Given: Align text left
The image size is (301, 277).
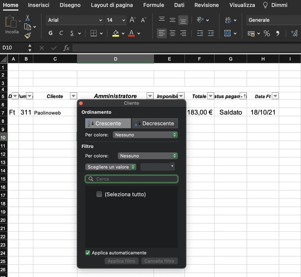Looking at the screenshot, I should pyautogui.click(x=162, y=33).
